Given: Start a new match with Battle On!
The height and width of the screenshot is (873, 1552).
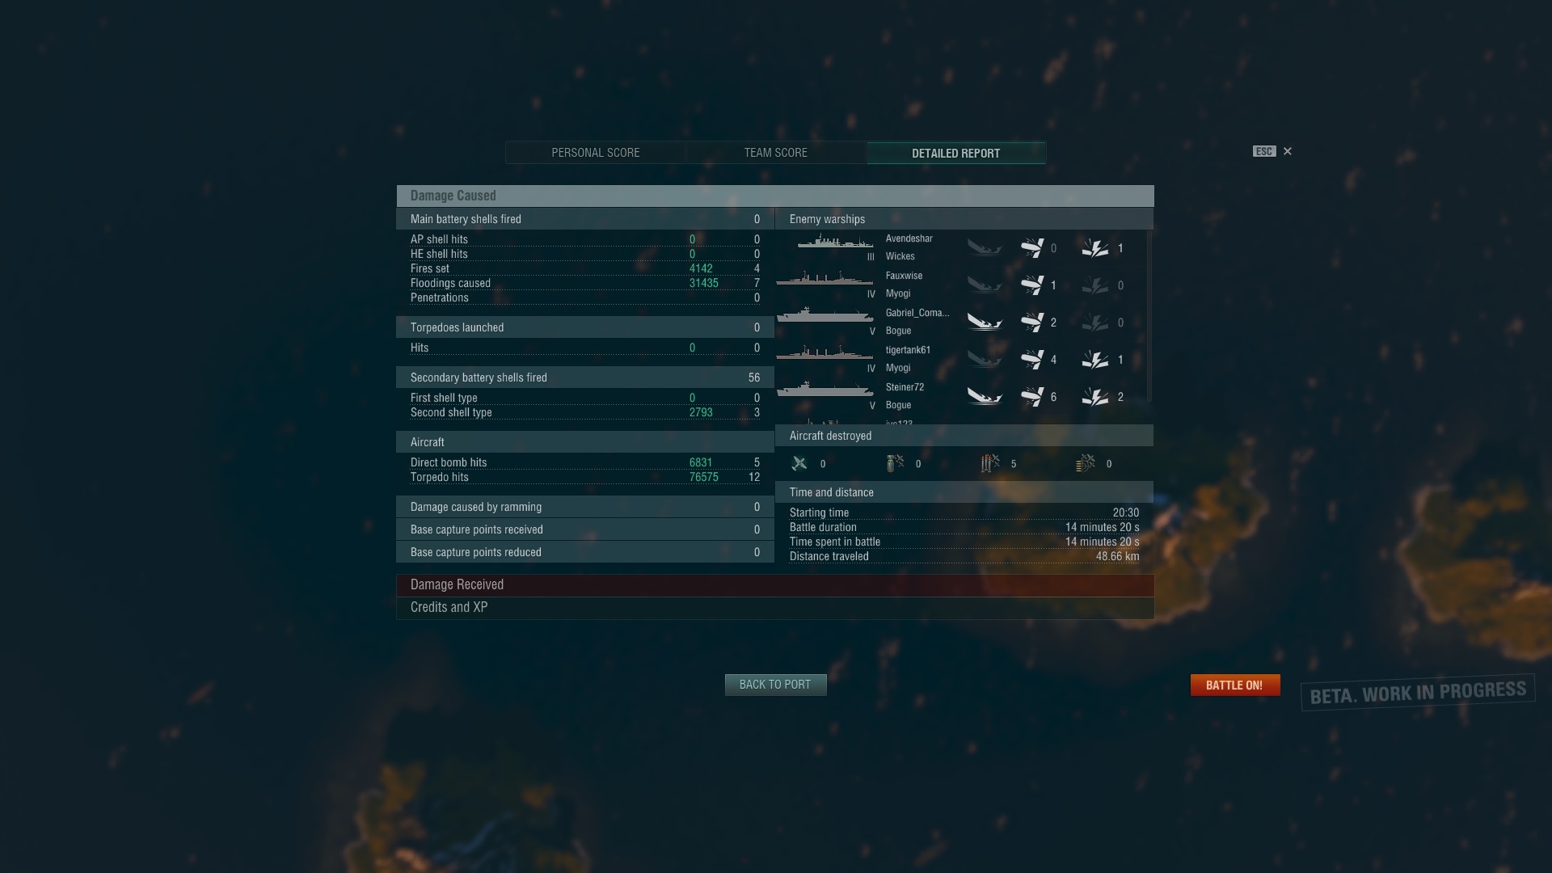Looking at the screenshot, I should 1235,685.
